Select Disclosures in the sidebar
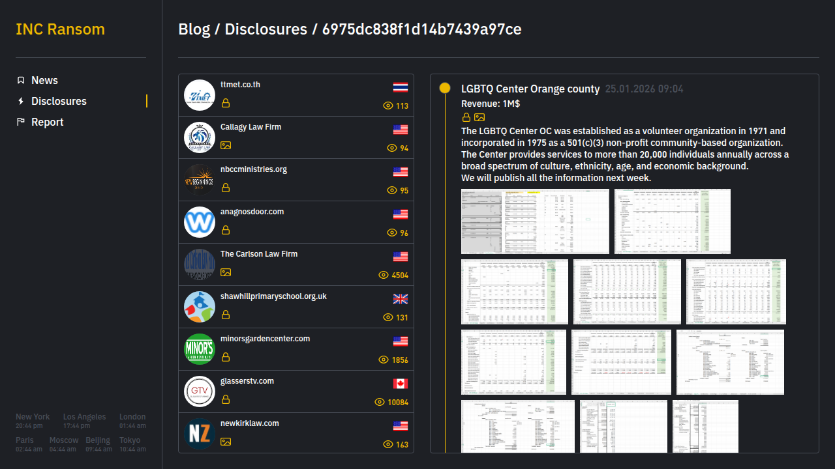This screenshot has width=835, height=469. click(x=59, y=101)
